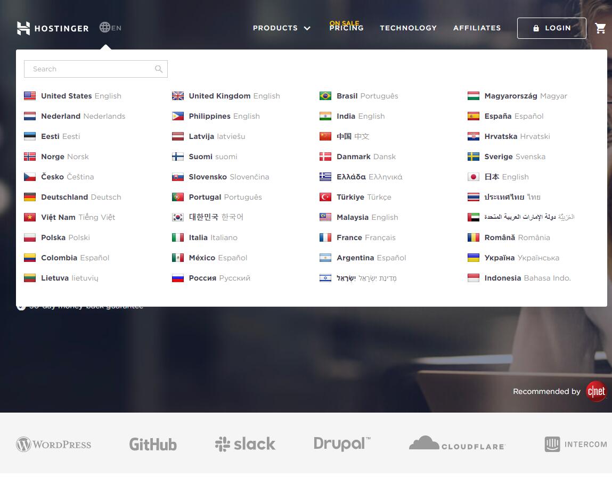The height and width of the screenshot is (485, 612).
Task: Open the shopping cart icon
Action: 600,28
